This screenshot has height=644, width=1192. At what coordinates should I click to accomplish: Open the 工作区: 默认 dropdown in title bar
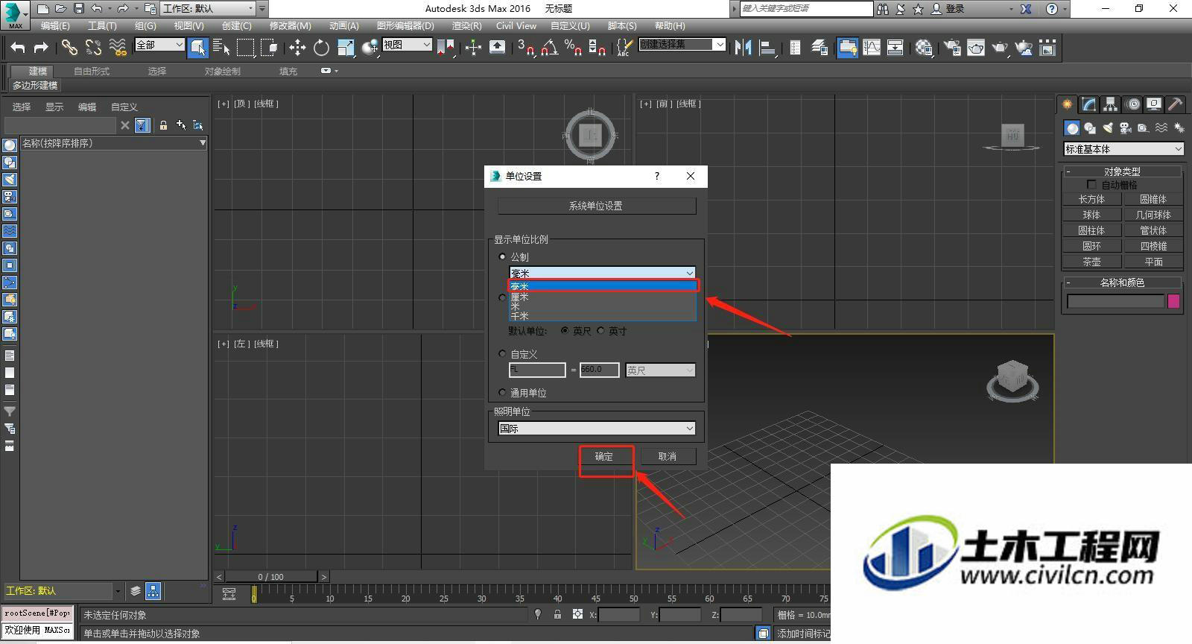click(208, 8)
